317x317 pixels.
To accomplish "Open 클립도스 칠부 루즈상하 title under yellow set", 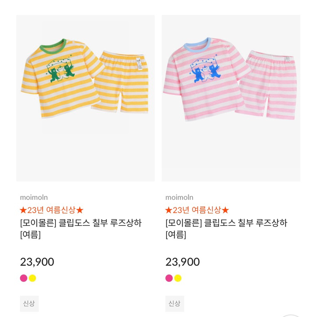I will 80,223.
